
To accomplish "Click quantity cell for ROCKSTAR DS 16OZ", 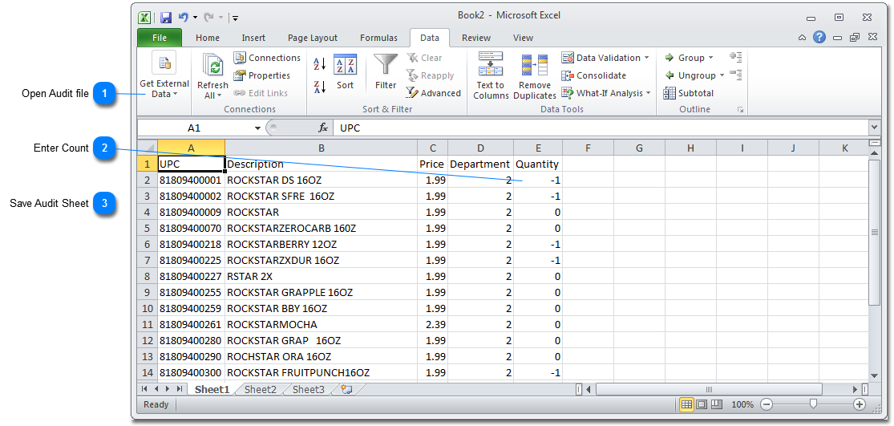I will click(538, 181).
